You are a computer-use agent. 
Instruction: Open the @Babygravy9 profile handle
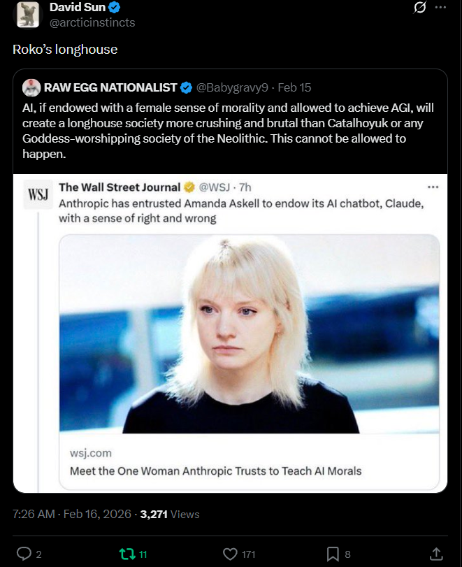point(233,87)
